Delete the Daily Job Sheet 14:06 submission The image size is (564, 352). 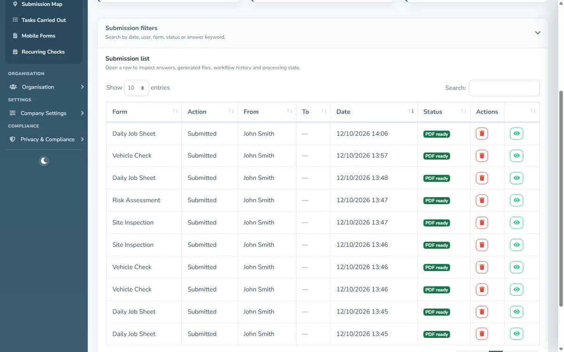(482, 134)
